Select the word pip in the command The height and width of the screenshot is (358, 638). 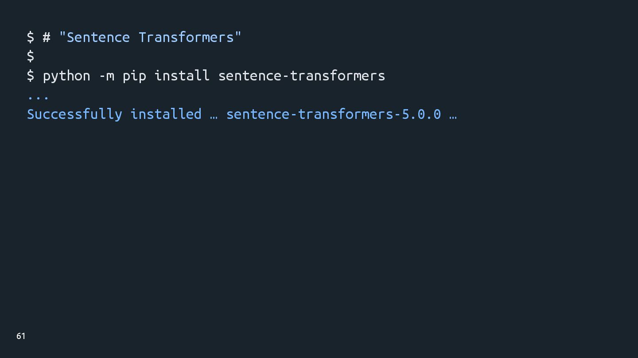pos(134,76)
